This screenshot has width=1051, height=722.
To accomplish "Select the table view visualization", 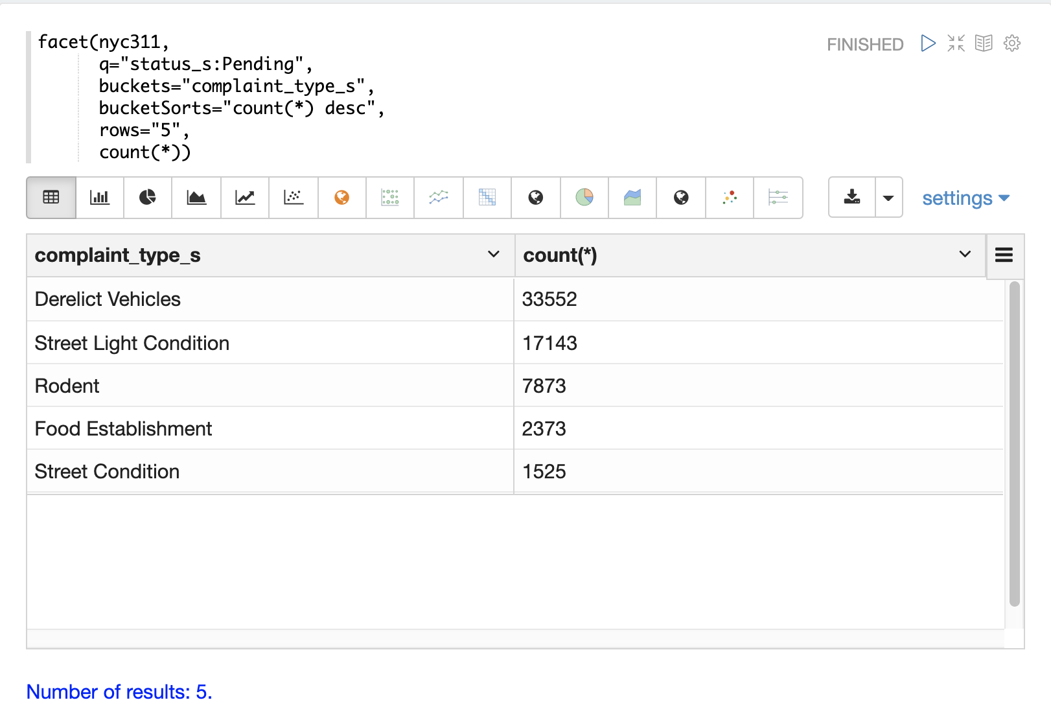I will [x=51, y=198].
